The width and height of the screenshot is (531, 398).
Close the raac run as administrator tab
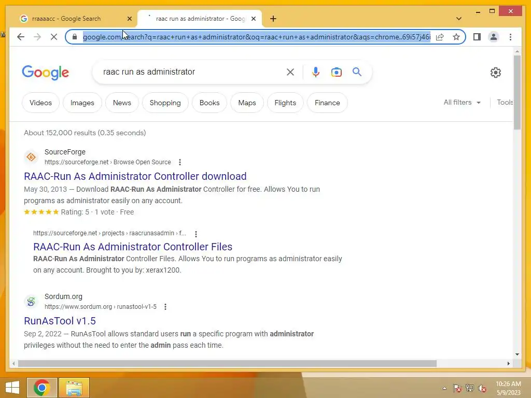(253, 19)
